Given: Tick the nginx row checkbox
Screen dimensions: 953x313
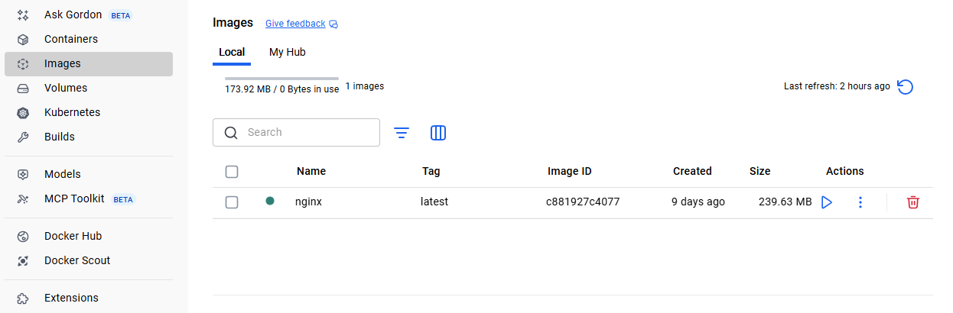Looking at the screenshot, I should (x=232, y=202).
